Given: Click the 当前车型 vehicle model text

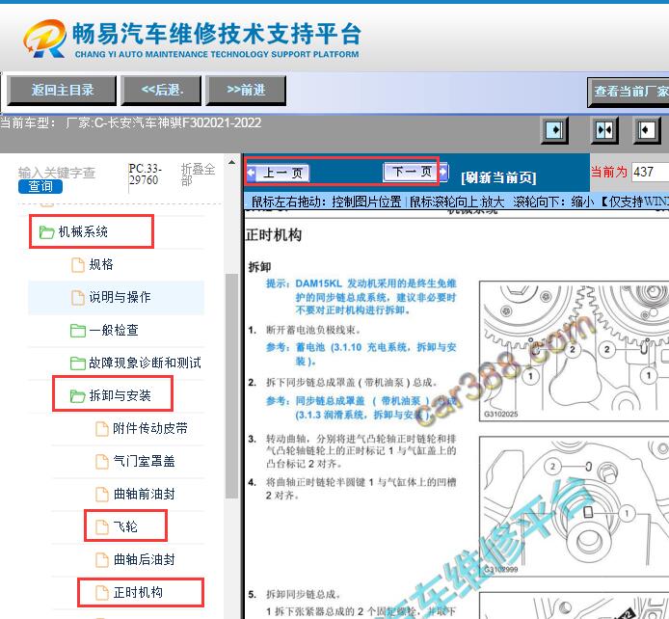Looking at the screenshot, I should [x=130, y=123].
